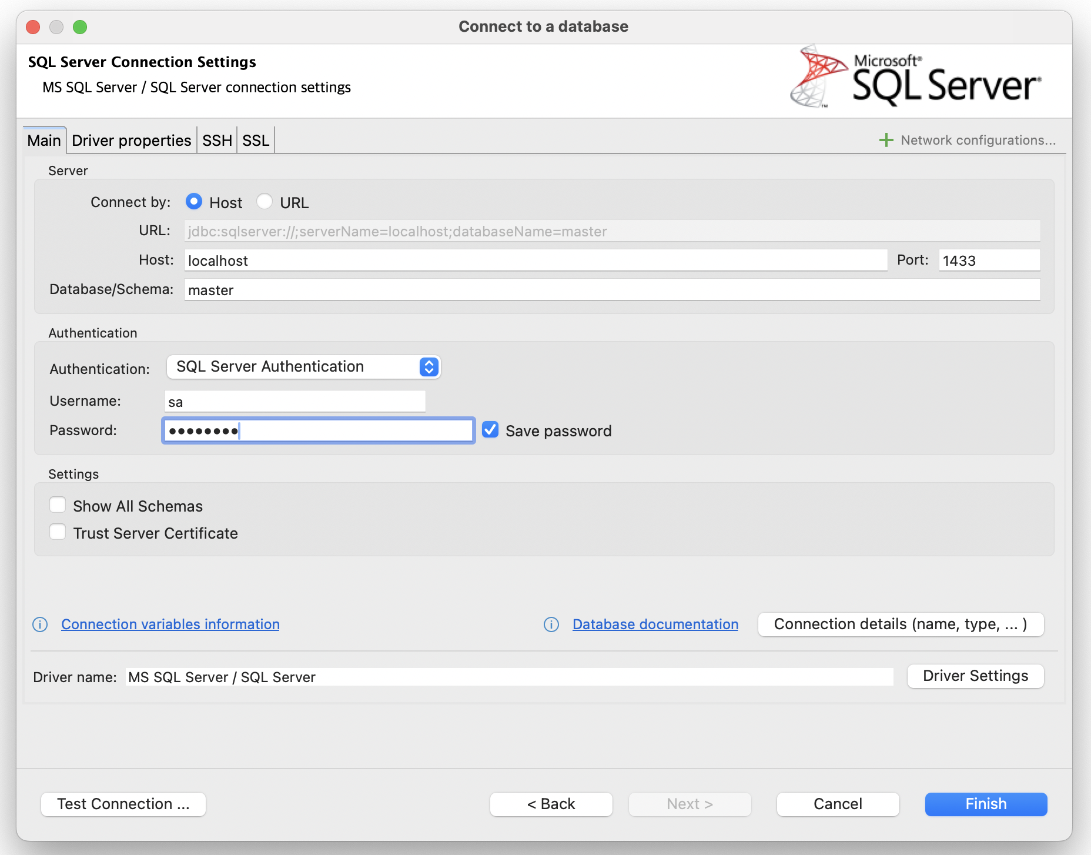Click the 'Driver name:' label

tap(75, 677)
